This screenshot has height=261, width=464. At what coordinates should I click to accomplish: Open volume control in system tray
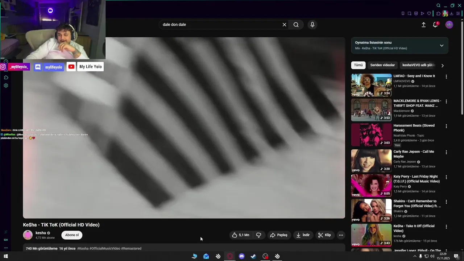(432, 256)
